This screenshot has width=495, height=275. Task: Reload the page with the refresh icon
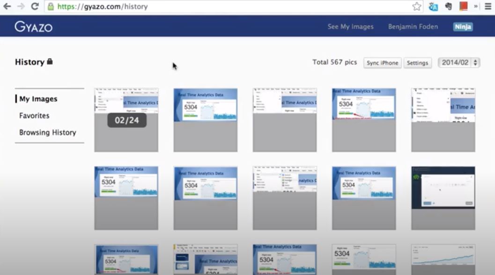pos(35,6)
